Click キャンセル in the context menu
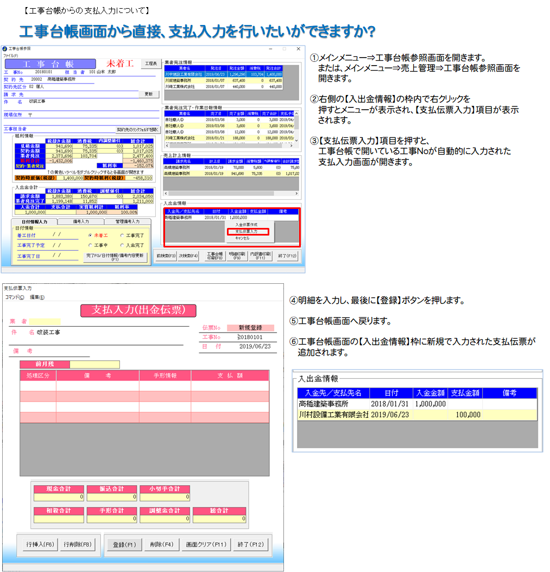The image size is (550, 572). click(x=243, y=238)
